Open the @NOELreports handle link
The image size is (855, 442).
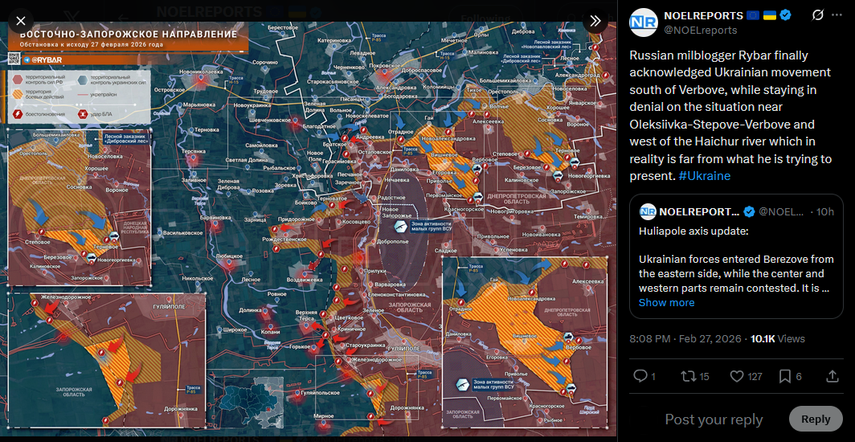pos(700,30)
